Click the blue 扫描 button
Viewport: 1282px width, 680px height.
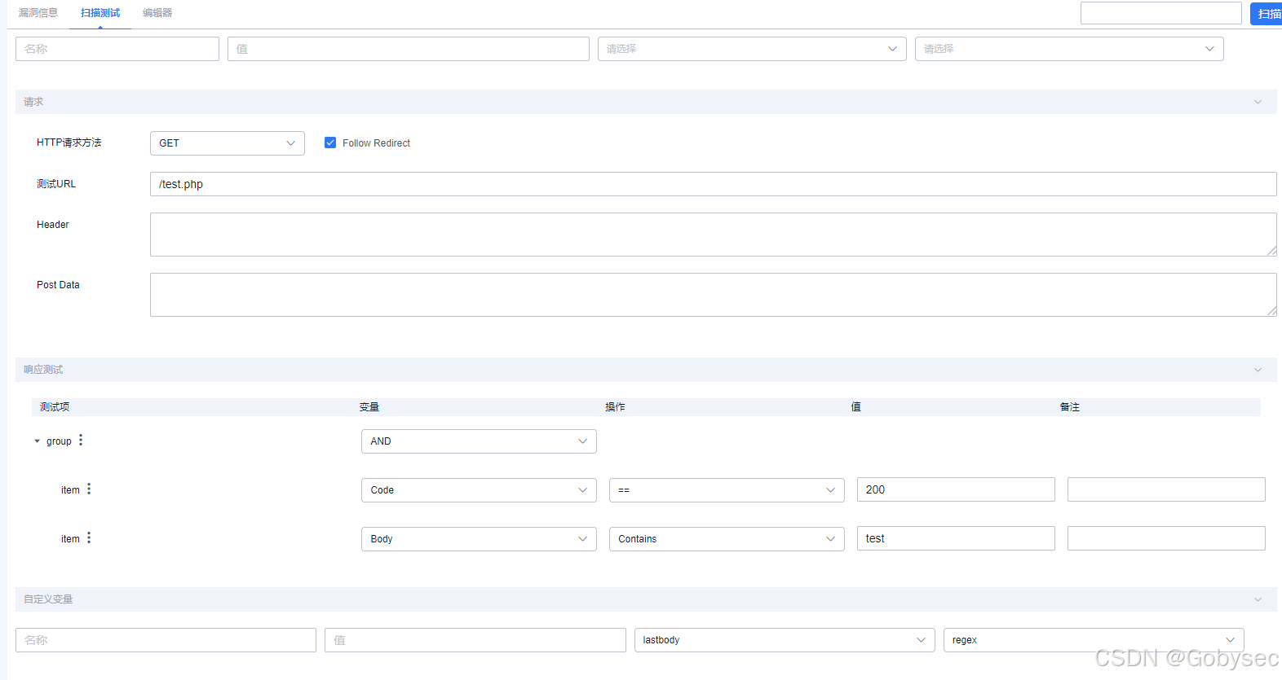1267,14
